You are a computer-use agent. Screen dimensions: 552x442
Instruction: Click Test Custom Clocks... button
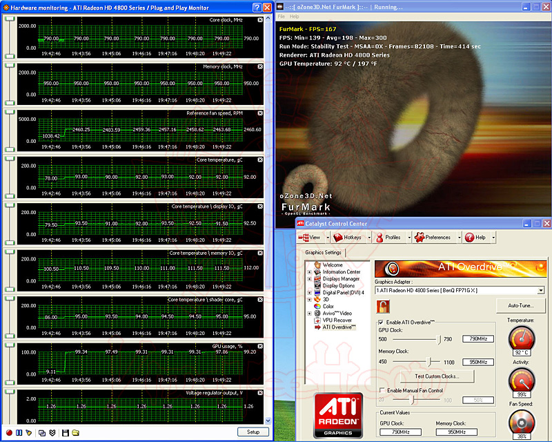click(x=437, y=376)
